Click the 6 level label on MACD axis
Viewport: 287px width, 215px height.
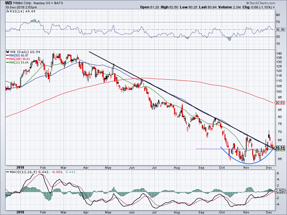278,173
